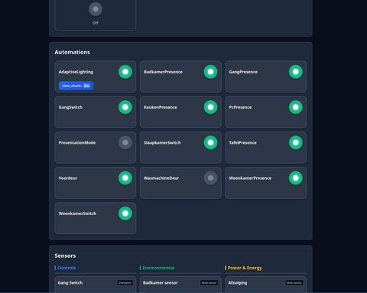Image resolution: width=367 pixels, height=293 pixels.
Task: Open the Gang Switch sensor card
Action: click(96, 284)
